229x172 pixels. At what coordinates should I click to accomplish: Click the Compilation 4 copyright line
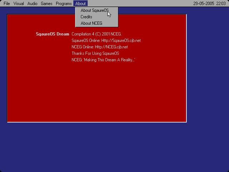tap(96, 34)
